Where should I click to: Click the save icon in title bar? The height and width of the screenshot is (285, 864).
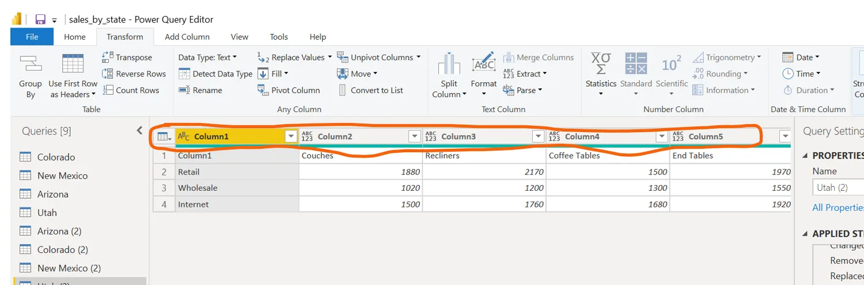pyautogui.click(x=40, y=20)
